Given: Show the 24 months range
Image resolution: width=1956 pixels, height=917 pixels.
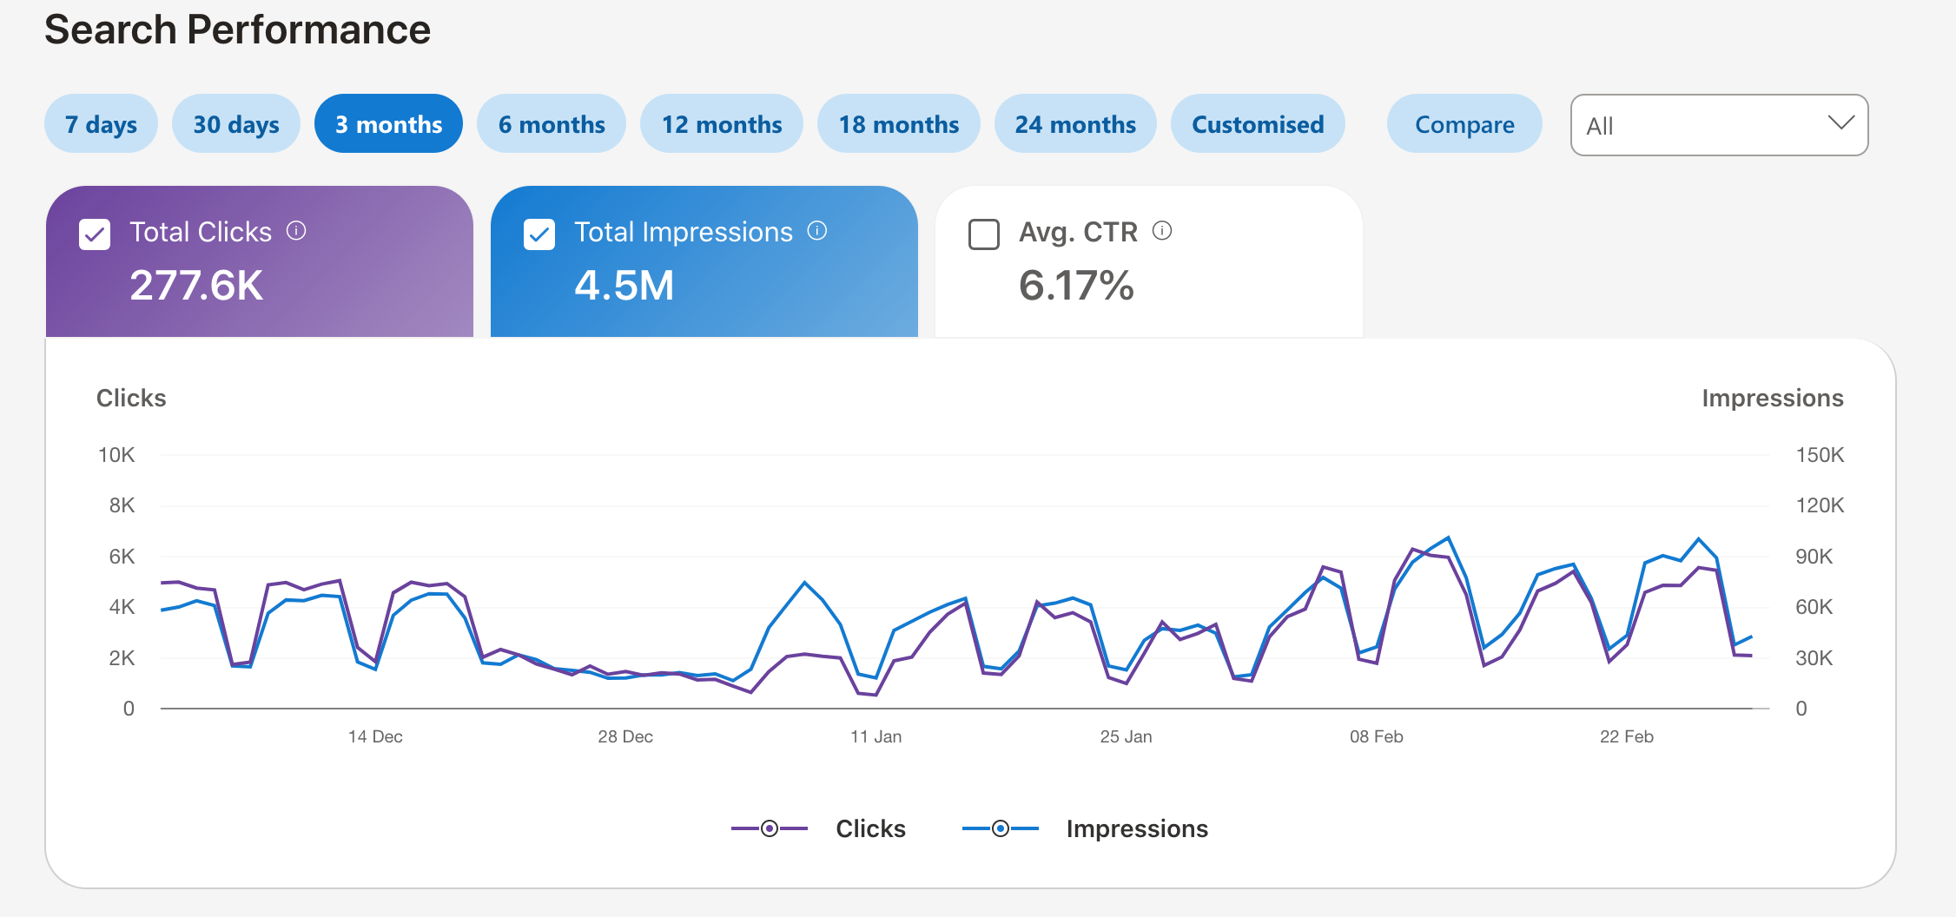Looking at the screenshot, I should click(x=1075, y=124).
